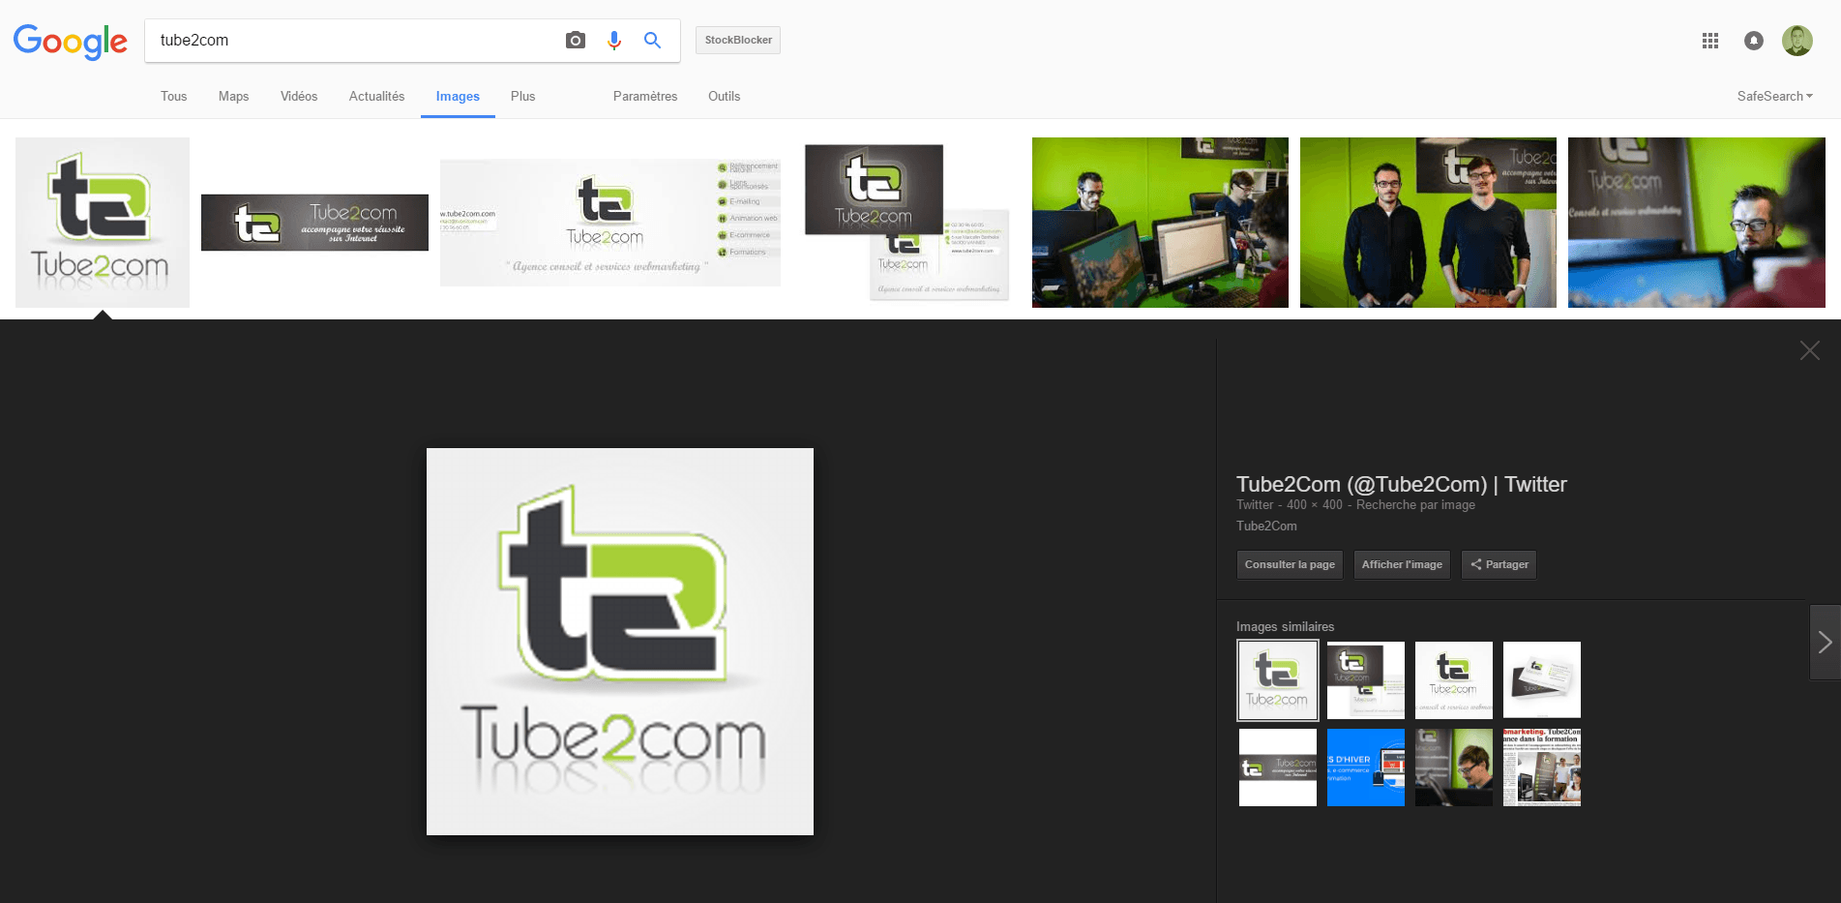Click the large Tube2com preview image
This screenshot has width=1841, height=903.
tap(620, 642)
